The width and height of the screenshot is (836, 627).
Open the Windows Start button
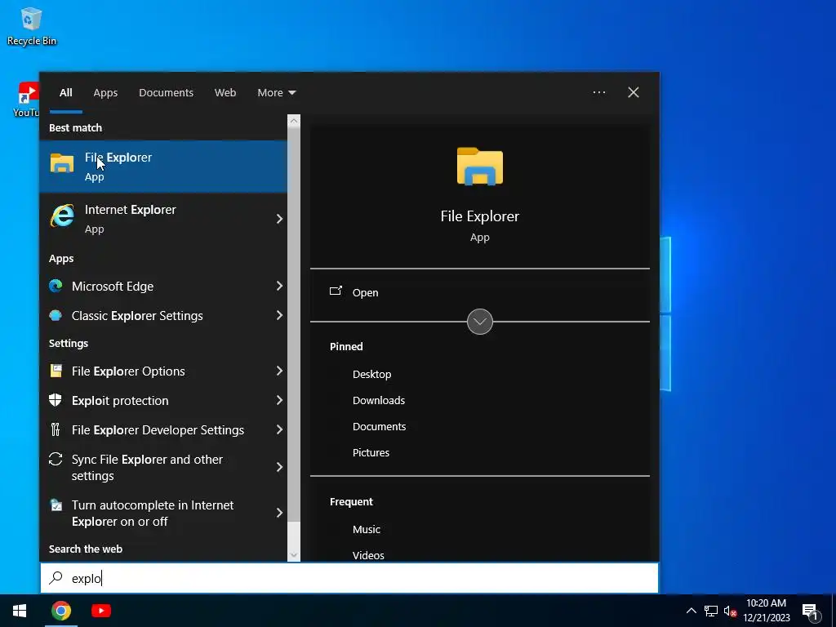tap(20, 611)
